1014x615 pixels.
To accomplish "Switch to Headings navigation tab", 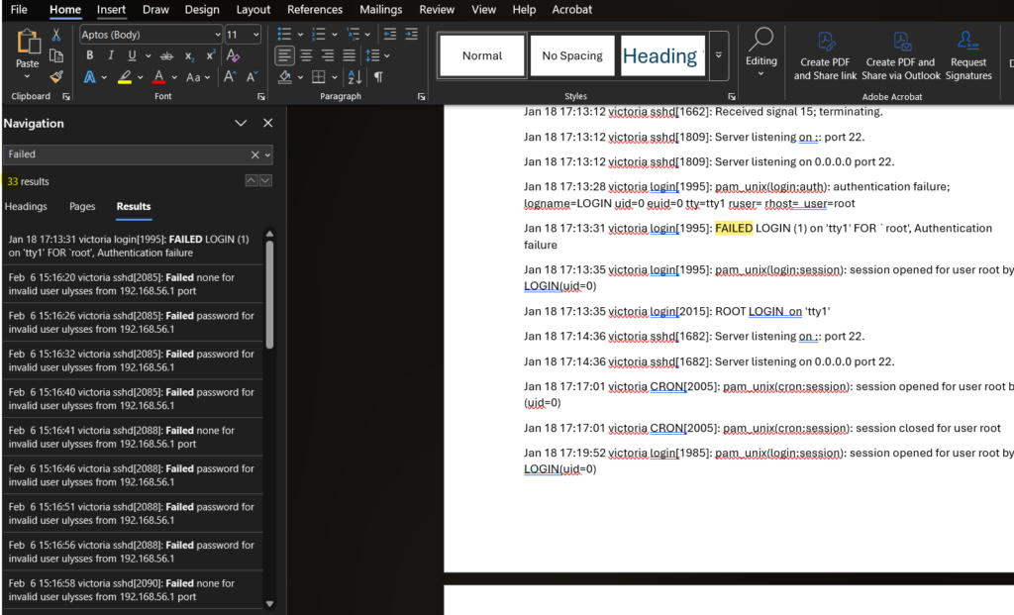I will tap(26, 206).
